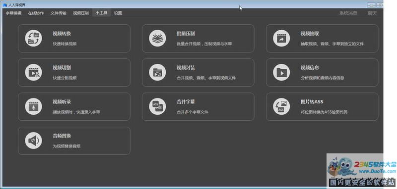Click the 视频转换 title text

coord(62,34)
